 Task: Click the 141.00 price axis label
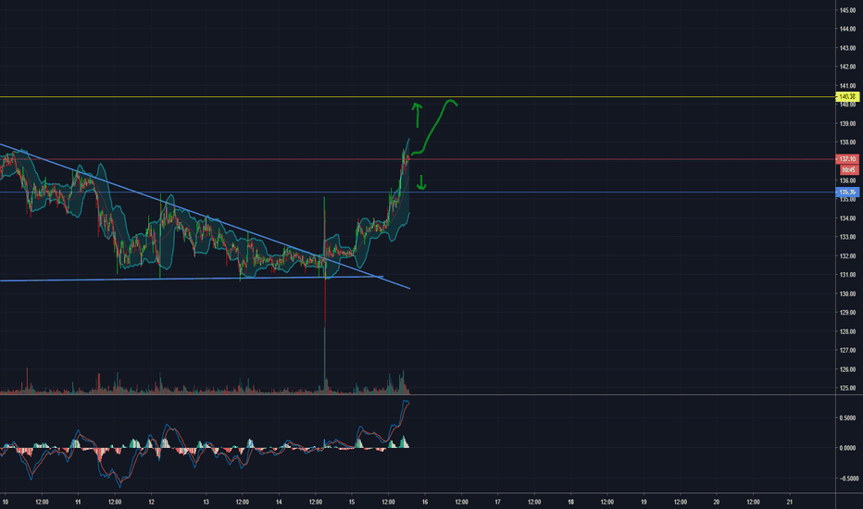[x=847, y=86]
